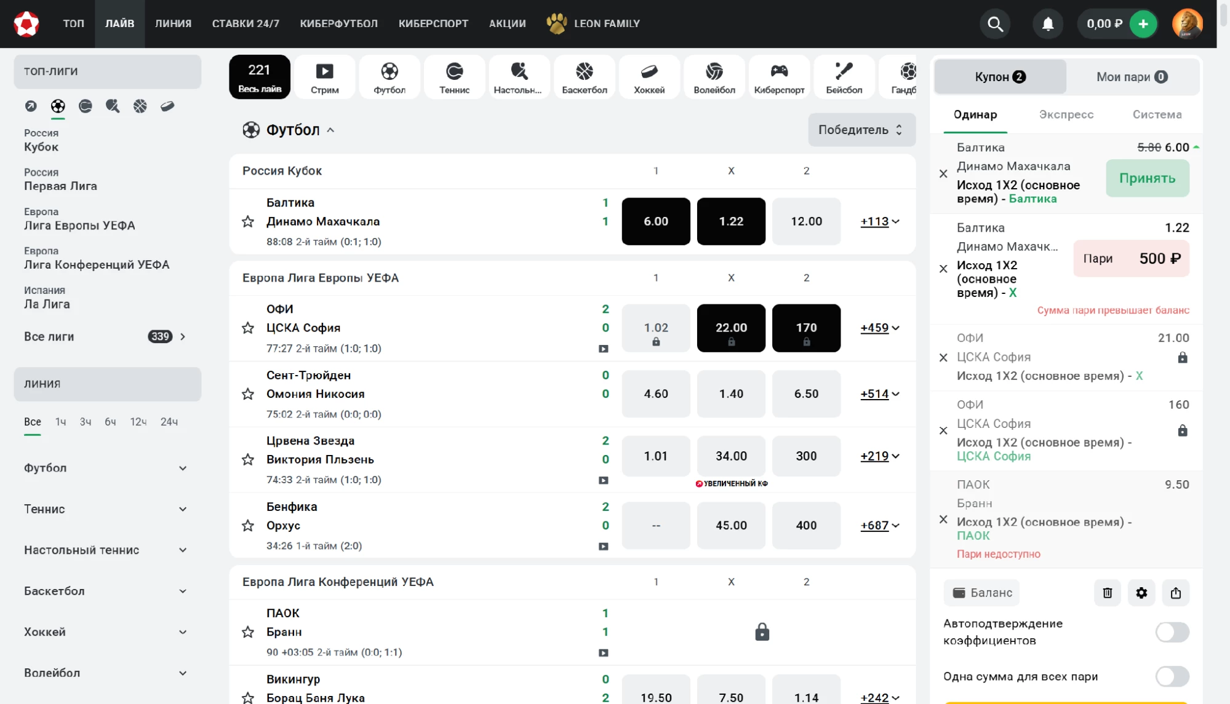Select the tennis icon in top leagues filter
The height and width of the screenshot is (704, 1230).
coord(86,106)
